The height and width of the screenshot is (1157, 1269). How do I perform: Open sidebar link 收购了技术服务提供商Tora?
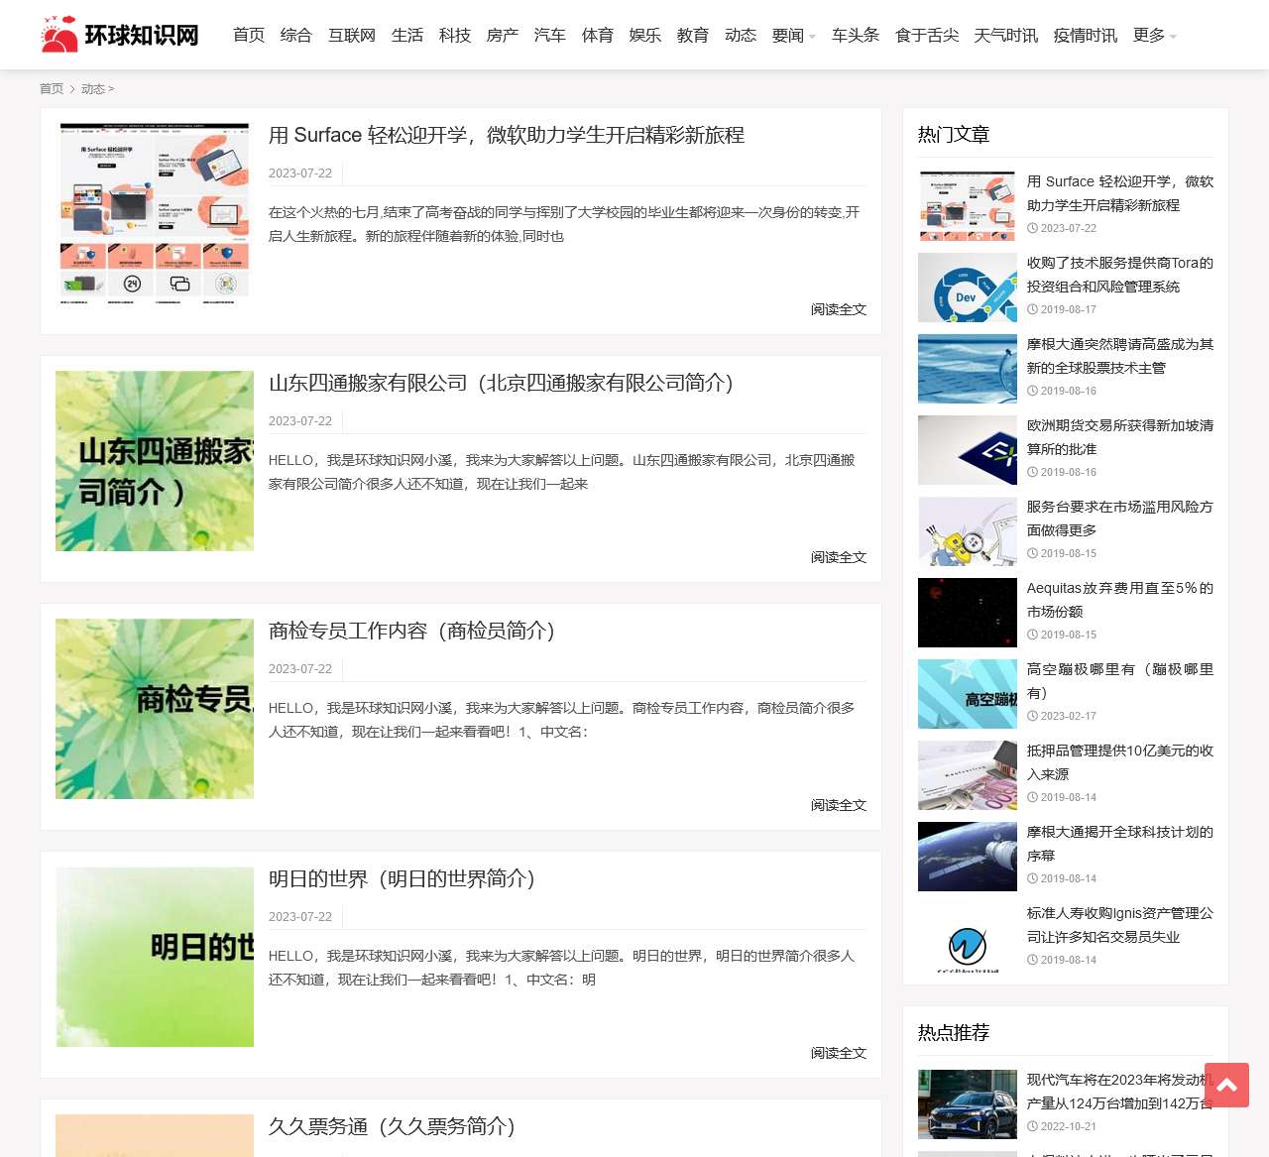[x=1120, y=275]
